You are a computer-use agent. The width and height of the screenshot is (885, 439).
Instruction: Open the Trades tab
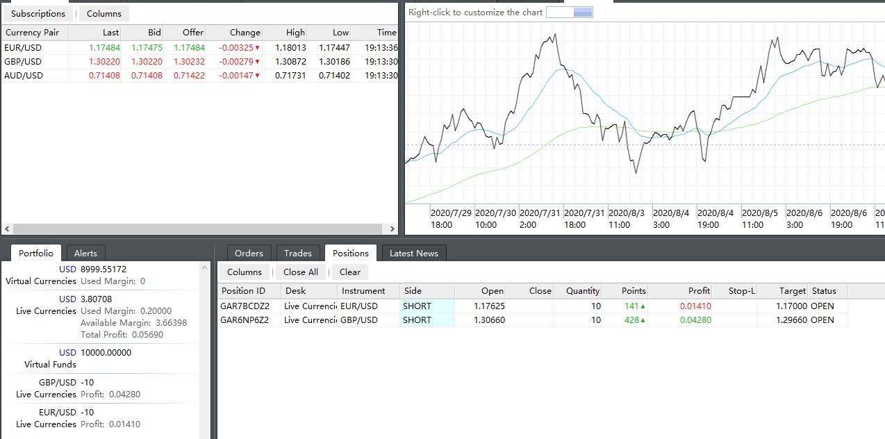[298, 253]
